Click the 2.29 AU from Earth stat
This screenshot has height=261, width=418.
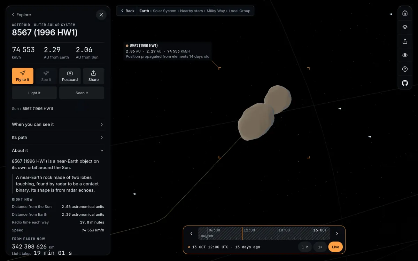click(56, 53)
